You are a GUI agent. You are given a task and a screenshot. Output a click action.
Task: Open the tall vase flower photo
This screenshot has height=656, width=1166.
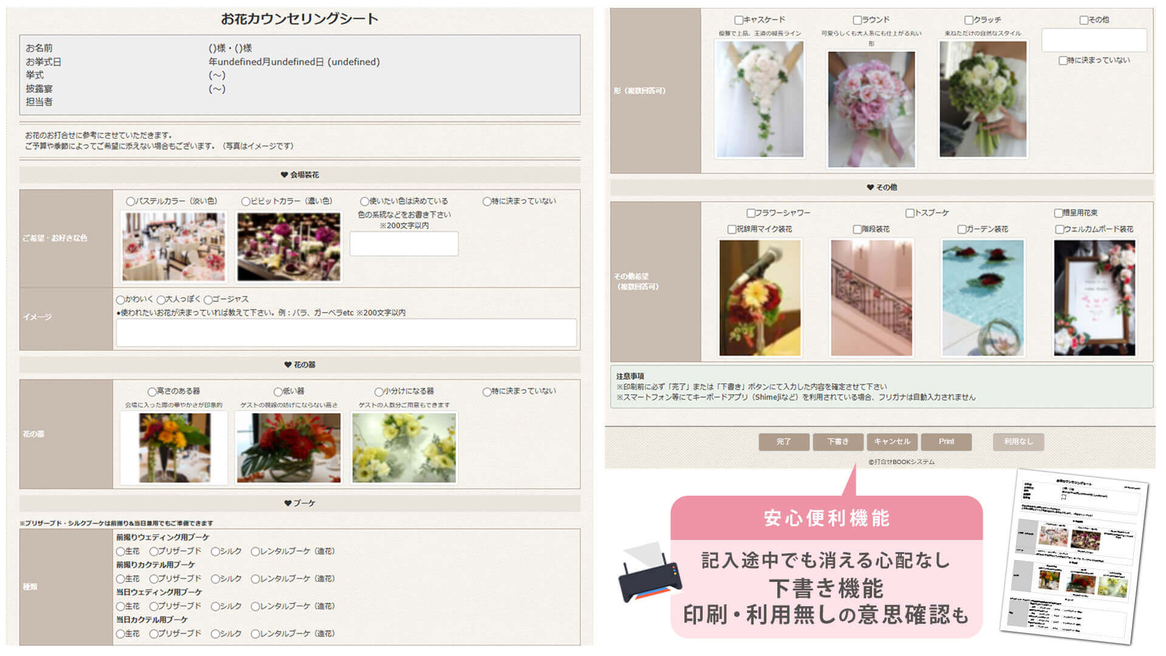[174, 448]
